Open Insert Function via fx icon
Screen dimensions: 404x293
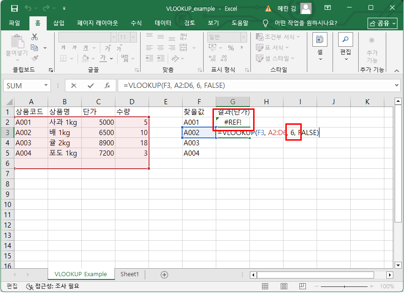[x=107, y=86]
